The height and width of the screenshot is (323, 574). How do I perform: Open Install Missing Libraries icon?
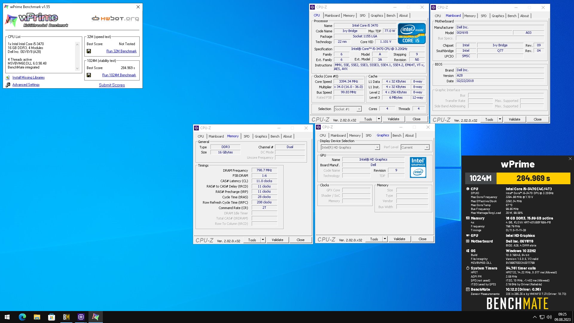[8, 78]
